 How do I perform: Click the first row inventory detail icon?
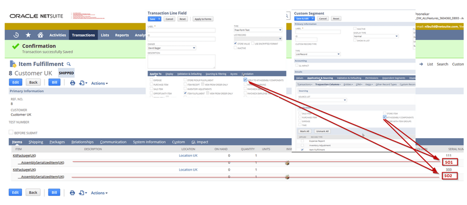click(287, 162)
